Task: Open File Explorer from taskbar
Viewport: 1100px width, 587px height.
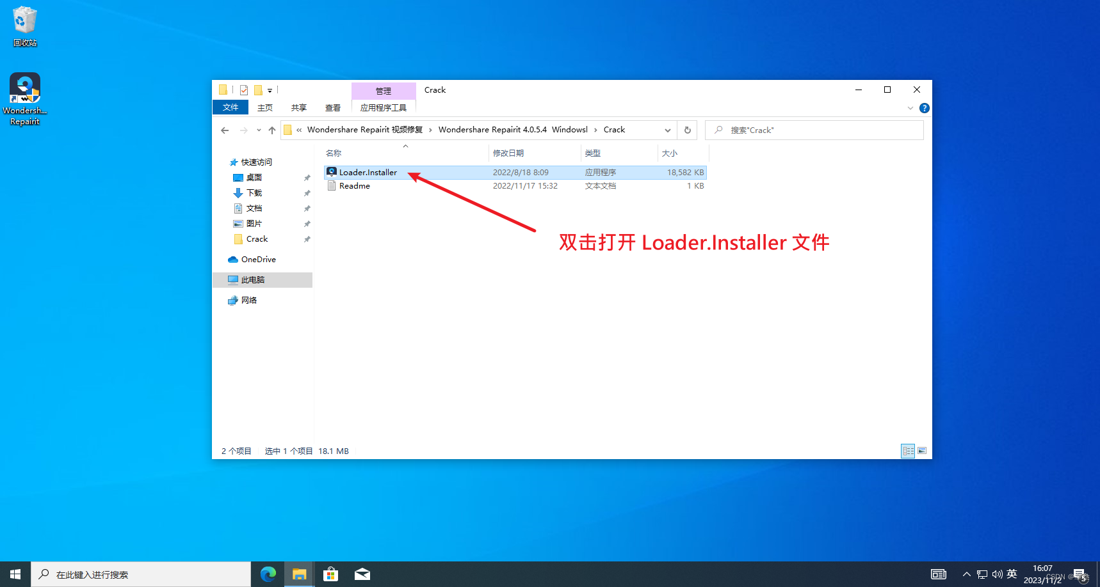Action: pyautogui.click(x=299, y=574)
